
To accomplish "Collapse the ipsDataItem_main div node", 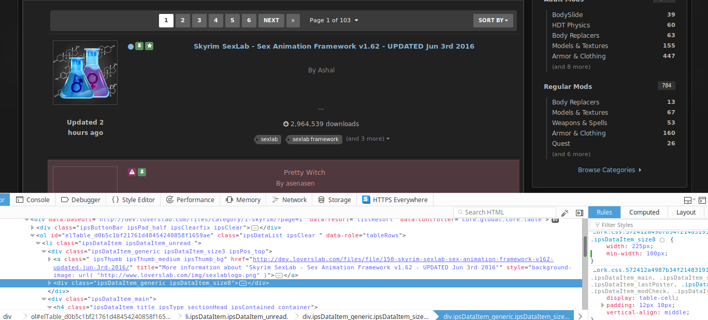I will tap(44, 299).
